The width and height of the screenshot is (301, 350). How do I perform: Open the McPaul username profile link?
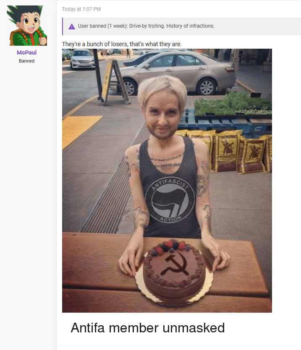26,52
